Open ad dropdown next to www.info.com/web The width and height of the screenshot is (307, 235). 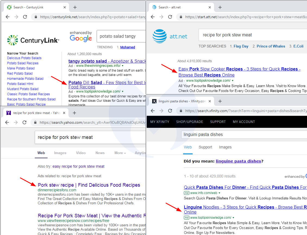click(x=220, y=193)
